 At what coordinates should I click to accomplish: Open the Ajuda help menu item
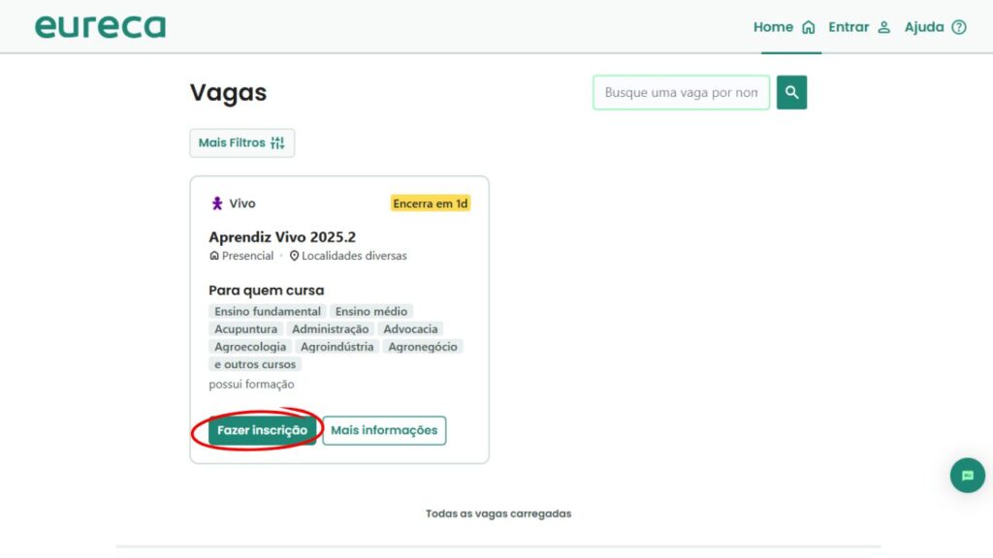(923, 27)
